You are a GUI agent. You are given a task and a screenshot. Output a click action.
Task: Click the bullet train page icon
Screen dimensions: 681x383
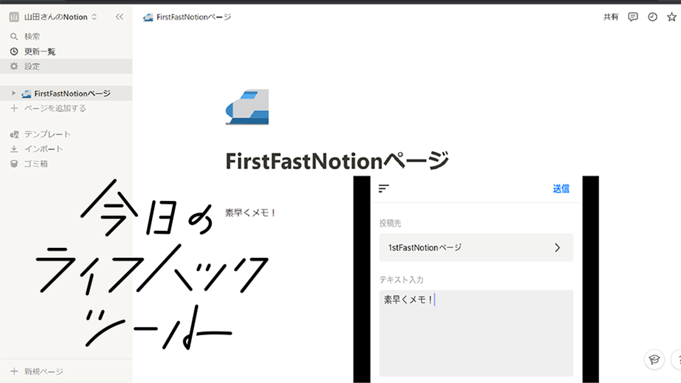tap(247, 107)
